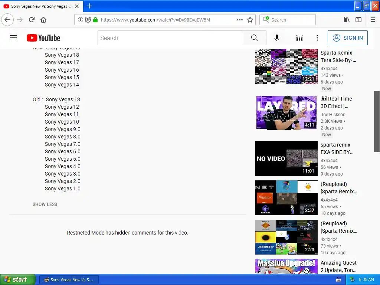Viewport: 380px width, 285px height.
Task: Click the system tray icon beside the clock
Action: point(352,279)
